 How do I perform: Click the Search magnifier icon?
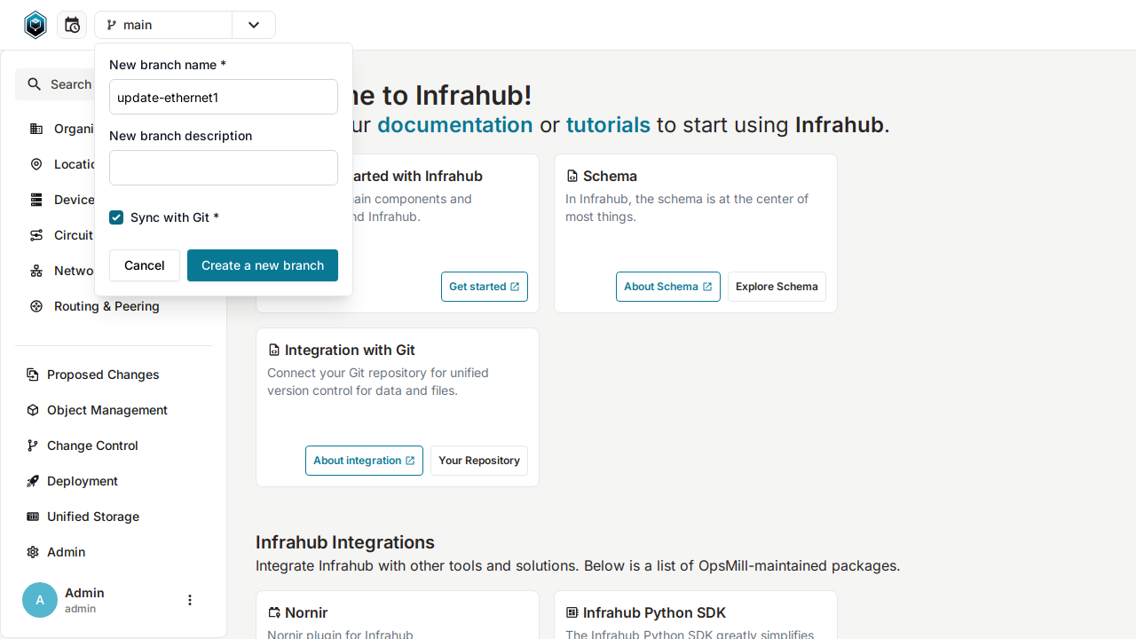tap(35, 83)
